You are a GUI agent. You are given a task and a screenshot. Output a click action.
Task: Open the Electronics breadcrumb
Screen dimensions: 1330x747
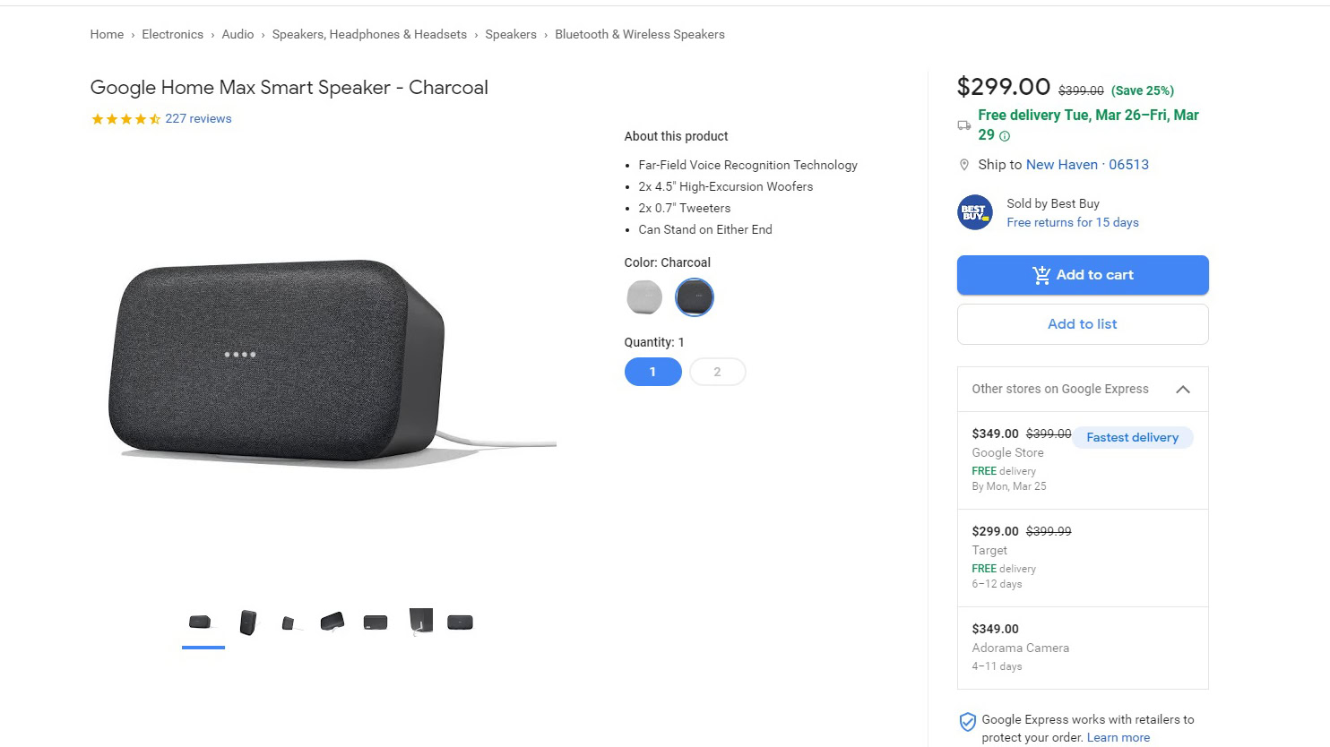click(x=172, y=34)
